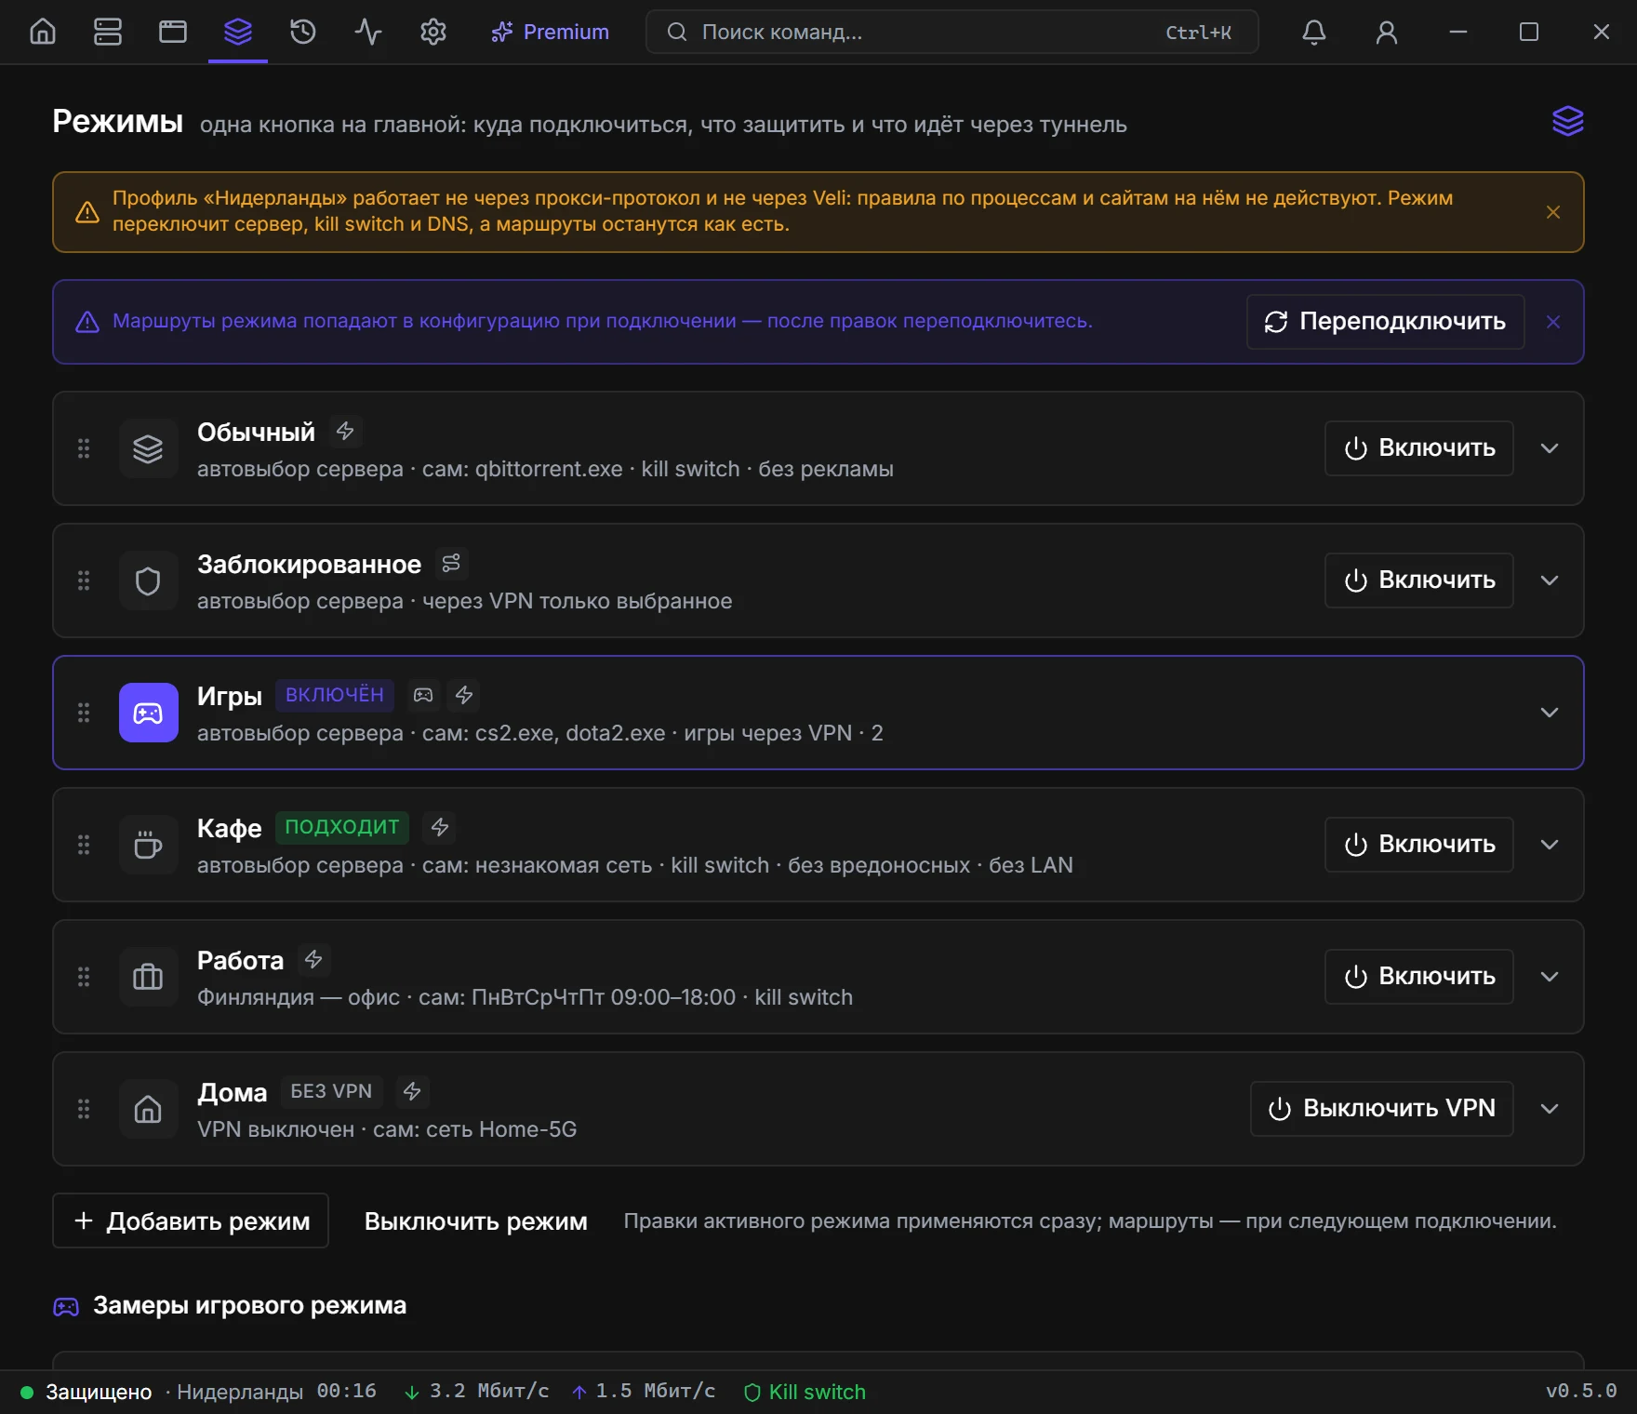Screen dimensions: 1637x1414
Task: Enable the Работа mode
Action: click(1419, 977)
